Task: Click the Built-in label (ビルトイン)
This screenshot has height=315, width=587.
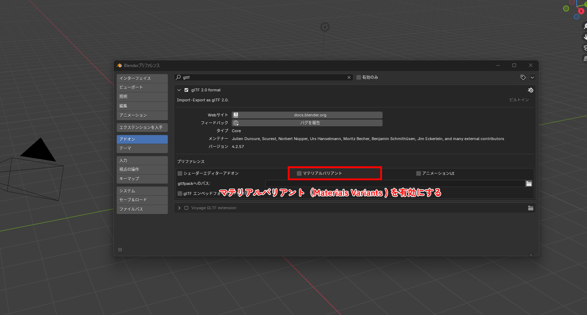Action: 519,100
